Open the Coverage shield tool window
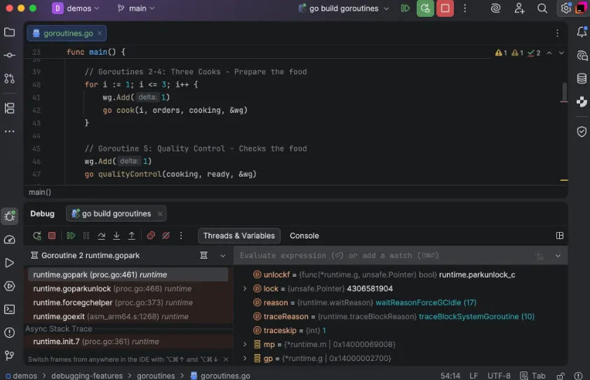 [582, 132]
